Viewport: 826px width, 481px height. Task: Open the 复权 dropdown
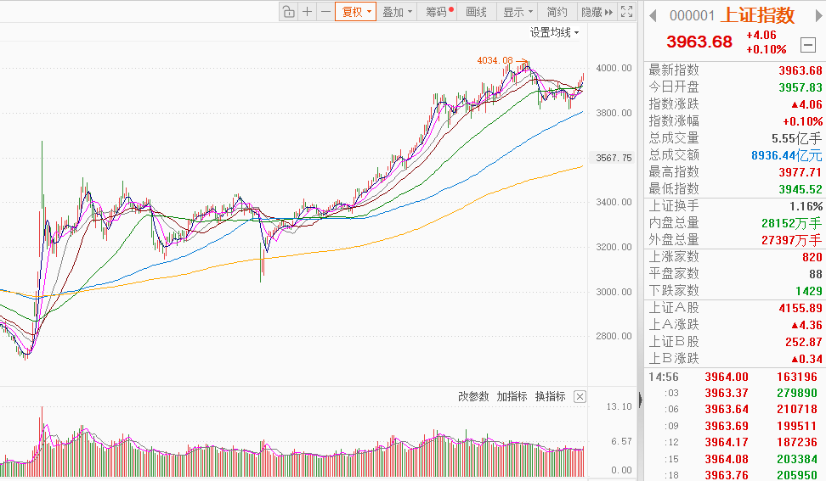(x=355, y=12)
